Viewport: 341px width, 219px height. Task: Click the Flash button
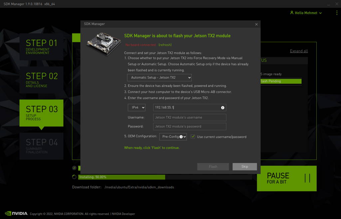pyautogui.click(x=213, y=167)
